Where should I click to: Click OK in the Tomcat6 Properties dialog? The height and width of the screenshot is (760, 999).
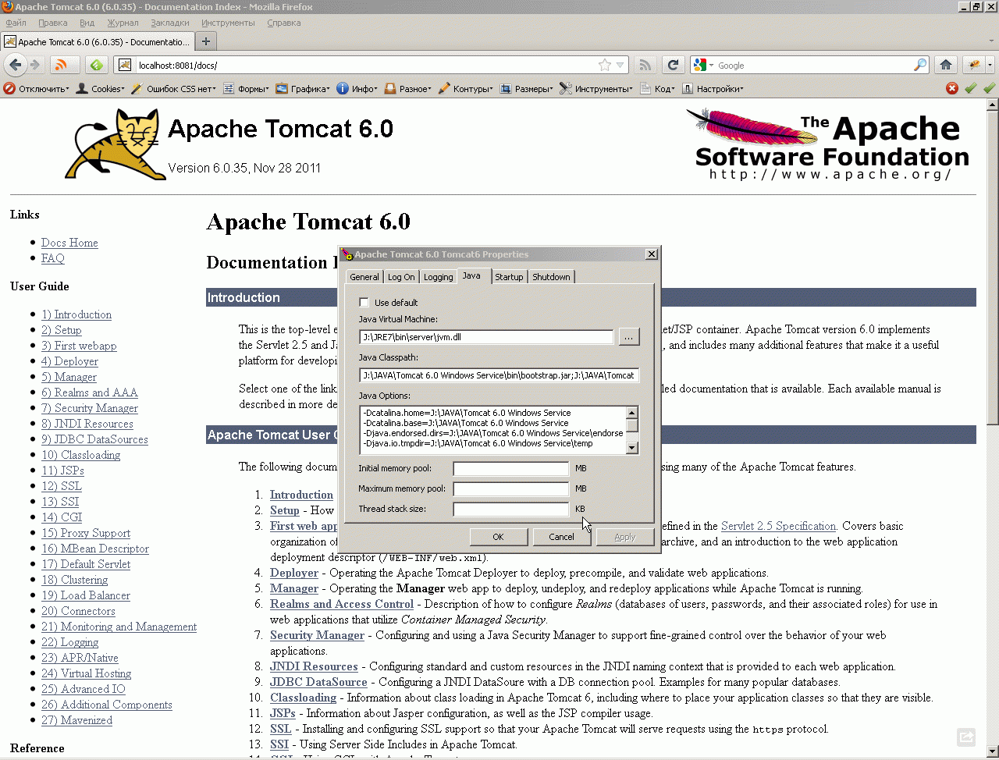(x=498, y=537)
